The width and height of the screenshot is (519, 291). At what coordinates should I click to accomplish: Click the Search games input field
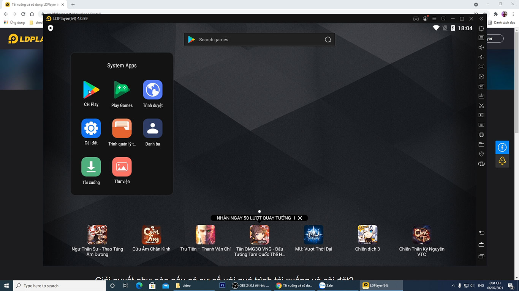coord(259,39)
